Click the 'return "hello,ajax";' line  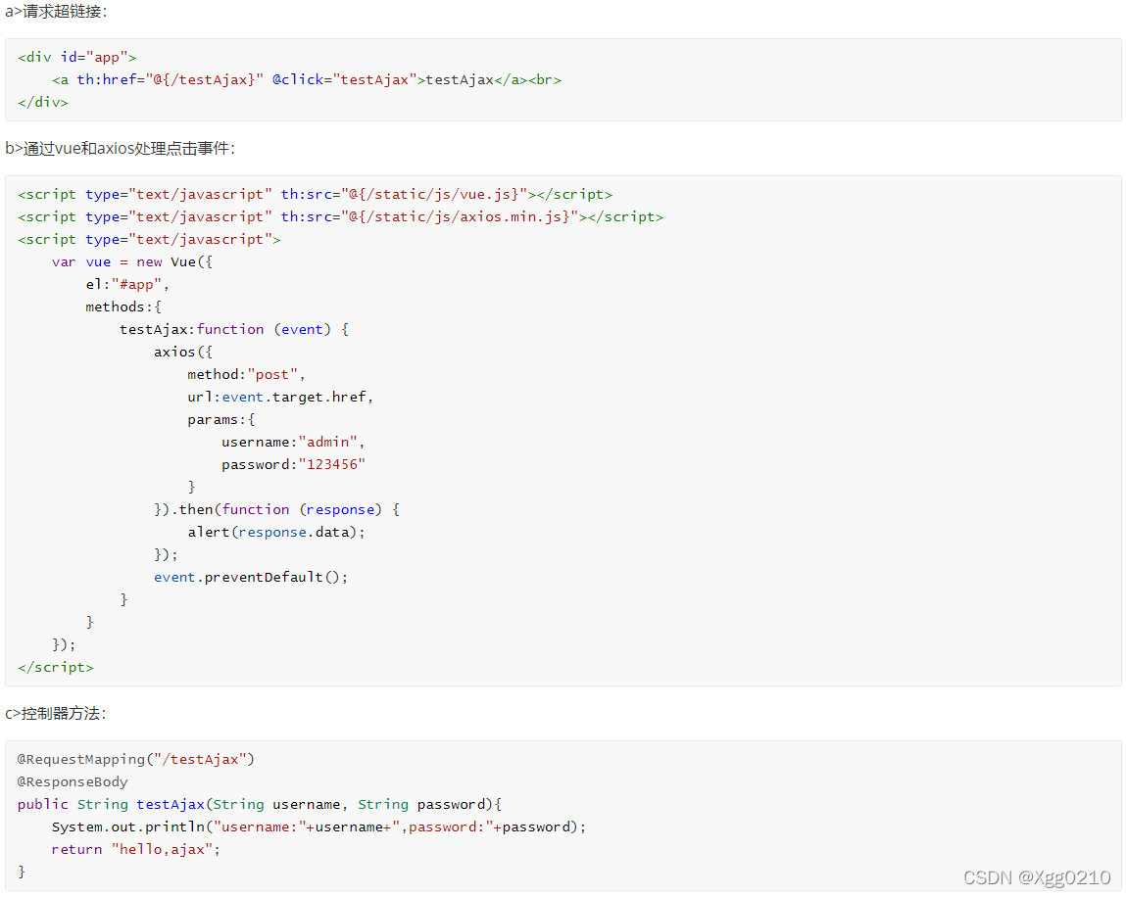[x=135, y=850]
